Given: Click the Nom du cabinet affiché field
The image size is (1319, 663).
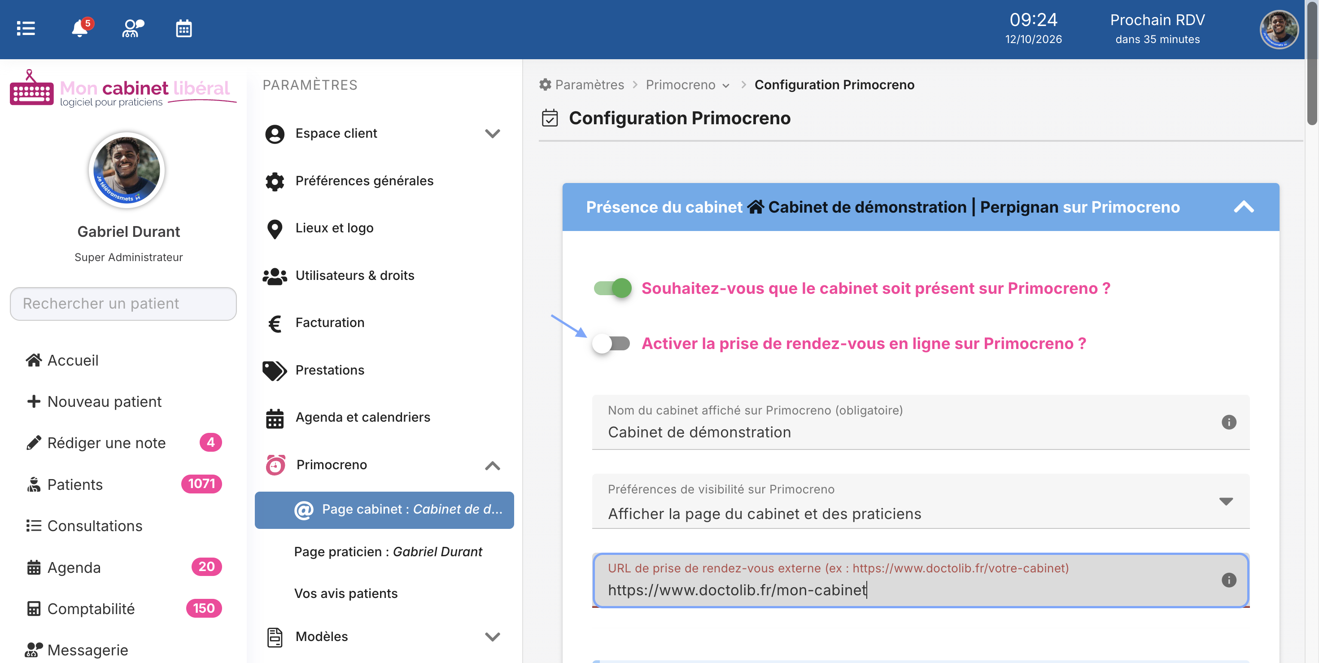Looking at the screenshot, I should [921, 423].
